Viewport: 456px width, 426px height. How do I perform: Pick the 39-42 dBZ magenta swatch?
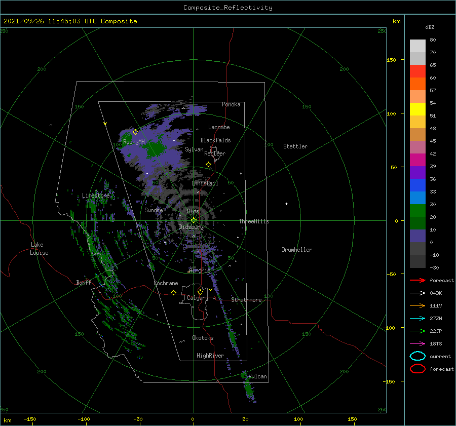point(417,160)
